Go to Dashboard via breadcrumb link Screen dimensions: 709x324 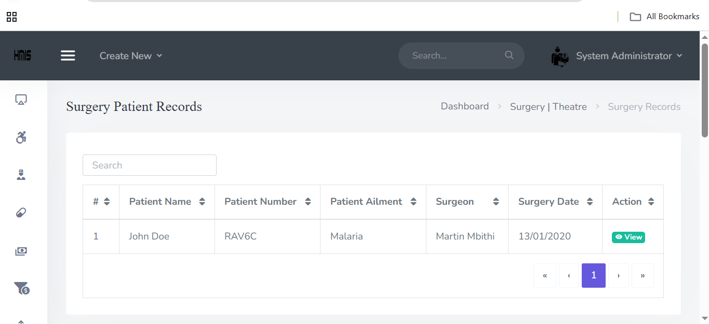pyautogui.click(x=464, y=106)
